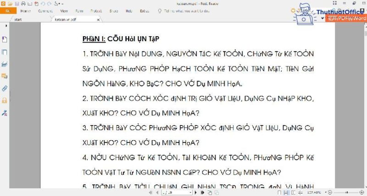The image size is (367, 196).
Task: Switch to the start tab
Action: coord(18,20)
